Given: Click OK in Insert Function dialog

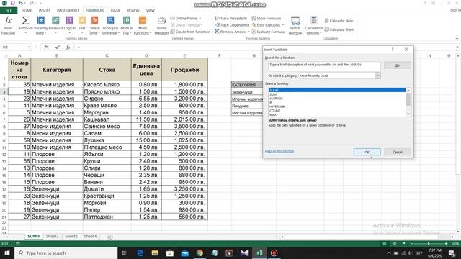Looking at the screenshot, I should 367,152.
